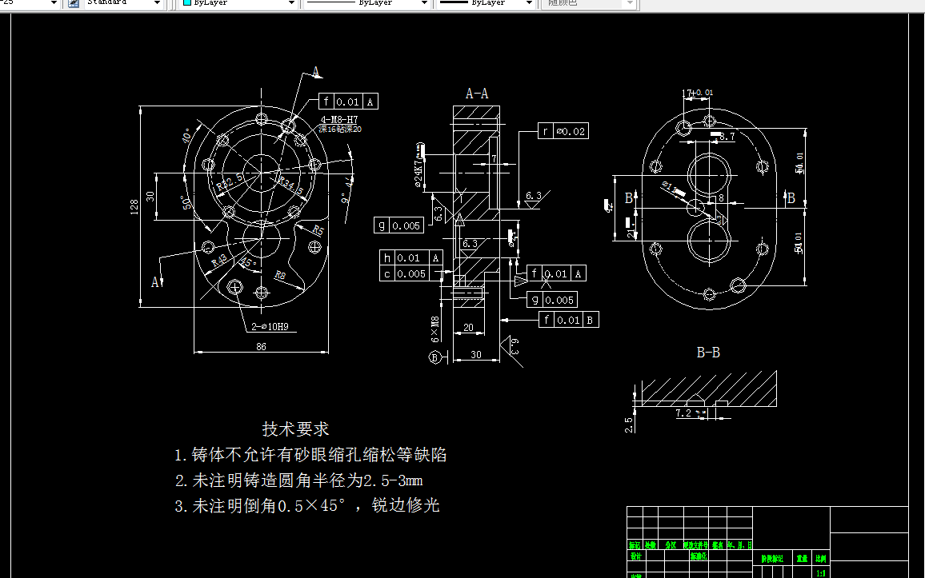Click the 技术要求 heading text
925x578 pixels.
295,429
